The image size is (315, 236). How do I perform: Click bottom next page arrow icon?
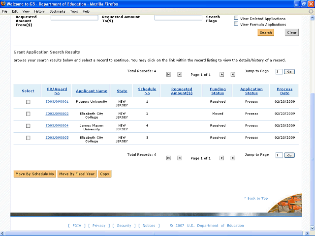[x=221, y=158]
